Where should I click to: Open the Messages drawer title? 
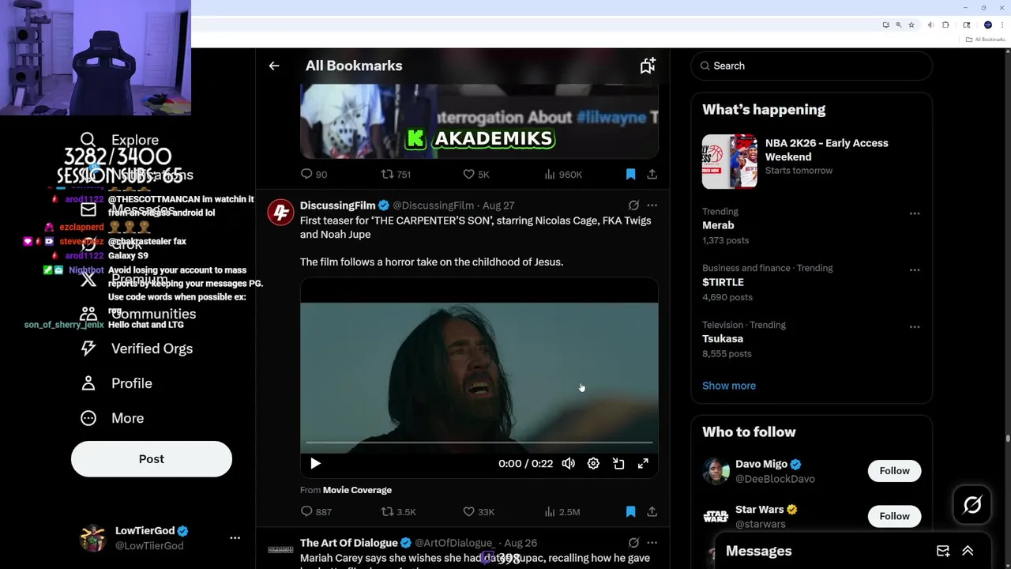click(x=758, y=551)
